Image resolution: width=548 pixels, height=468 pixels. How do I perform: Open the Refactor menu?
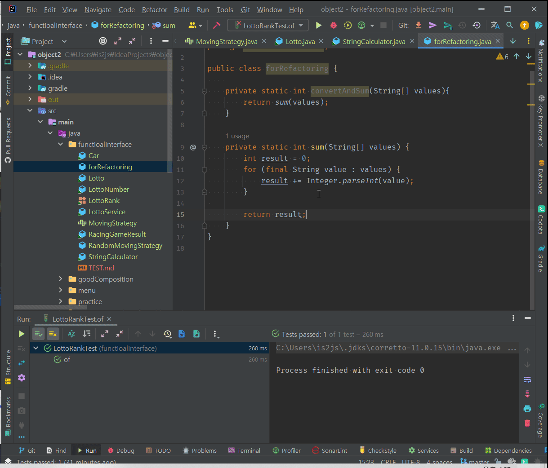point(154,9)
